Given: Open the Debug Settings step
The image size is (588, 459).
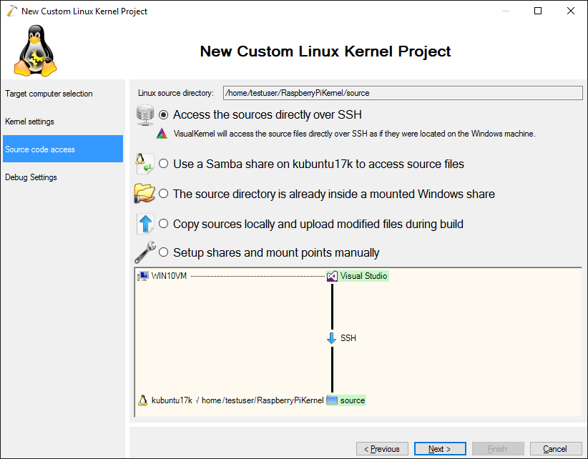Looking at the screenshot, I should tap(63, 177).
